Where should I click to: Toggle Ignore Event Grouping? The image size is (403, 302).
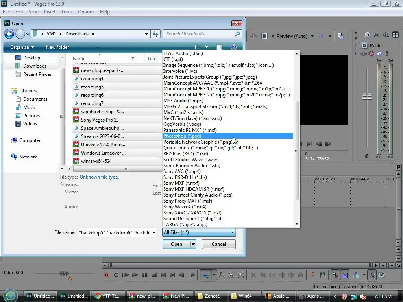point(382,275)
